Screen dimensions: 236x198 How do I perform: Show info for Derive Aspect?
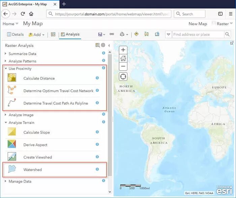pos(97,144)
